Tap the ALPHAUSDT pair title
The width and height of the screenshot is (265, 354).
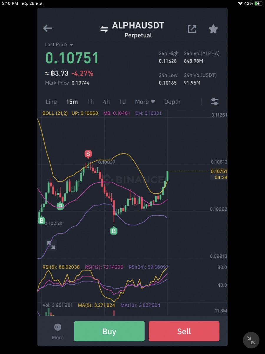pos(138,25)
